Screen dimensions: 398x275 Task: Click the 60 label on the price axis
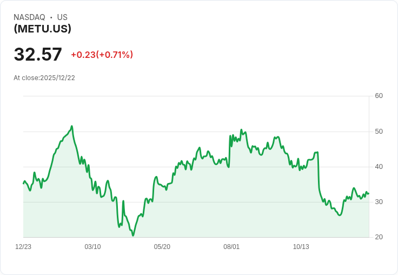pos(379,96)
